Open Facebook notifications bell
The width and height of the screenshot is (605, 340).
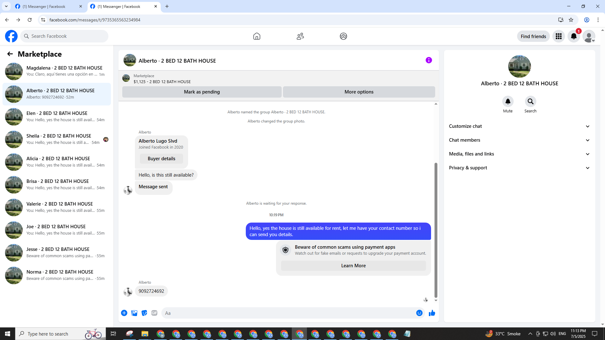(x=573, y=37)
